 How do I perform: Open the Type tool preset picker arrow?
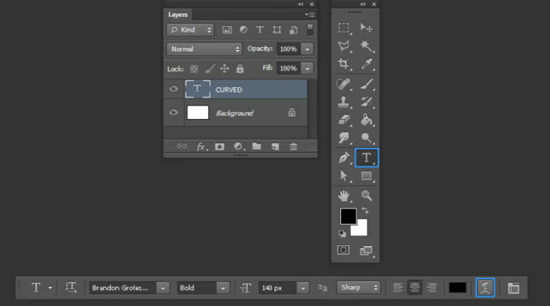(50, 288)
